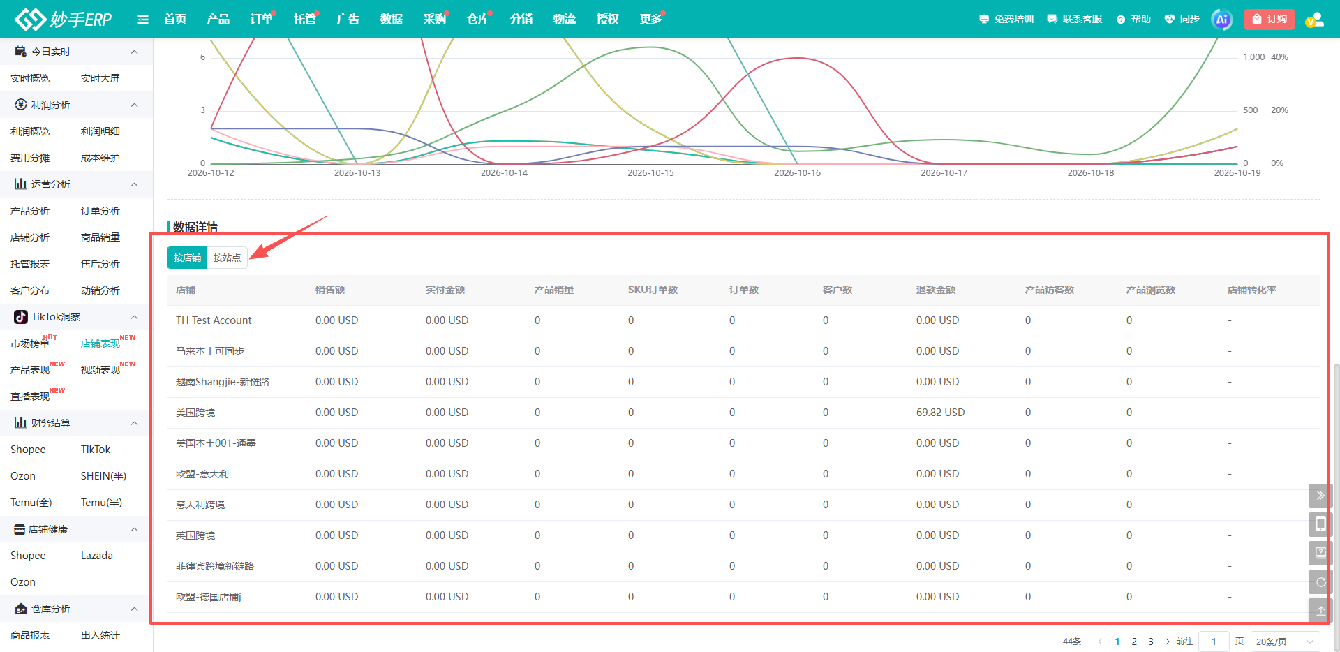Collapse the 财务结算 section chevron
Viewport: 1340px width, 652px height.
coord(134,423)
